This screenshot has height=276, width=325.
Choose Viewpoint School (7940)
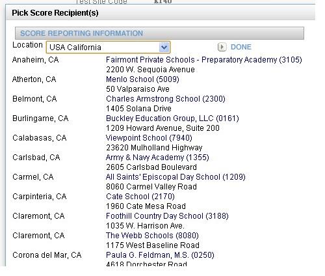click(x=149, y=138)
